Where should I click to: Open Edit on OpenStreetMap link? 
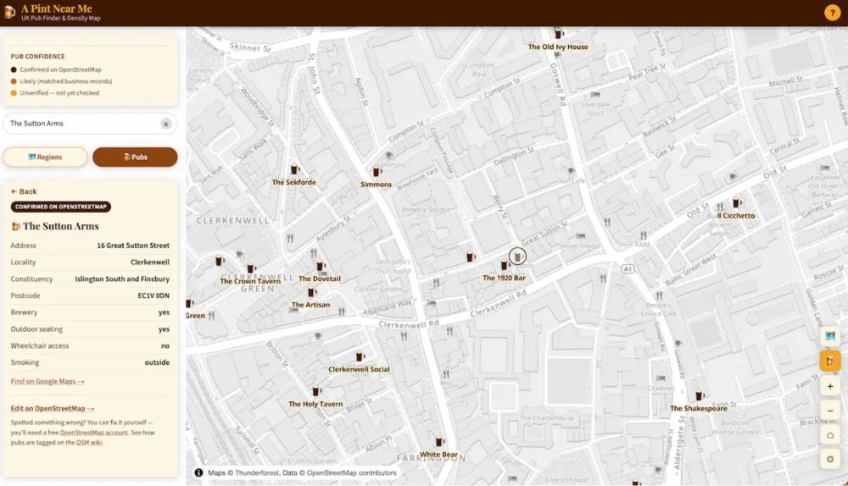[x=52, y=408]
